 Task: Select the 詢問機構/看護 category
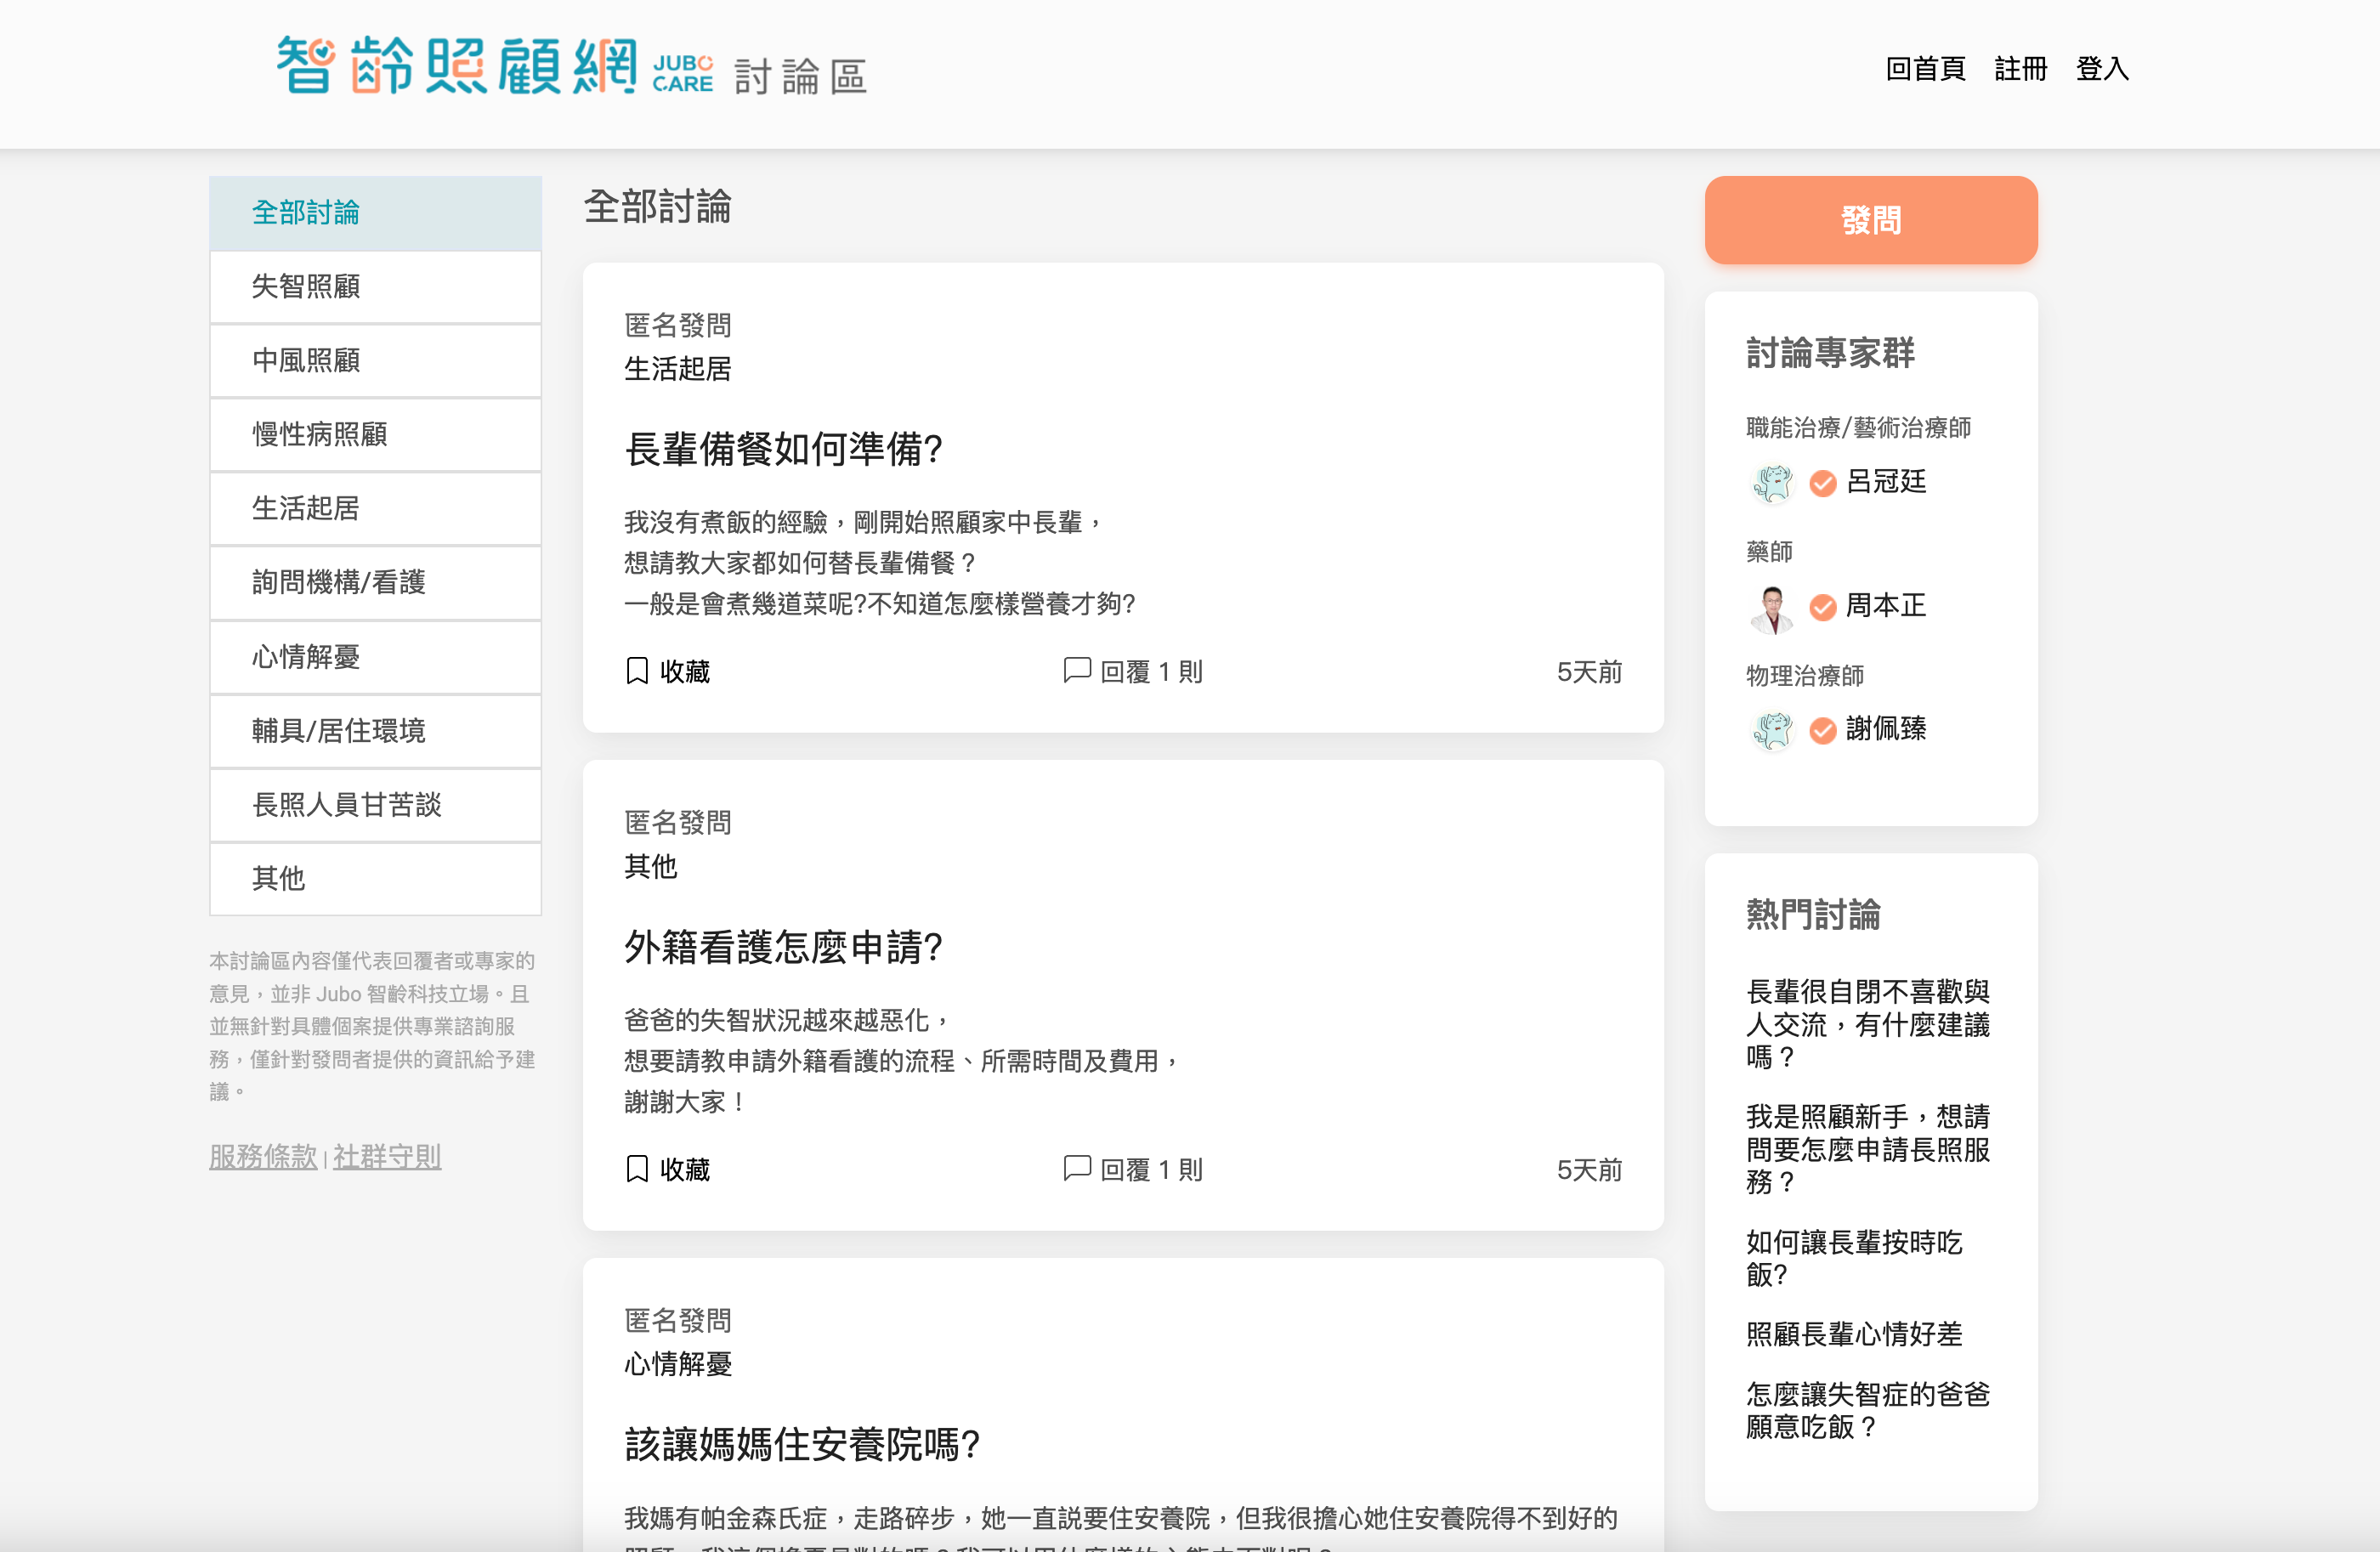(x=375, y=583)
